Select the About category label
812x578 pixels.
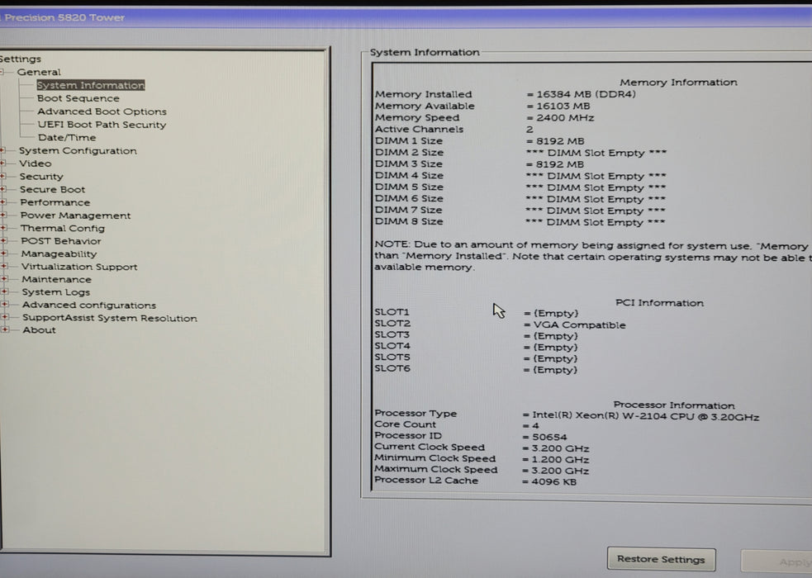coord(40,330)
